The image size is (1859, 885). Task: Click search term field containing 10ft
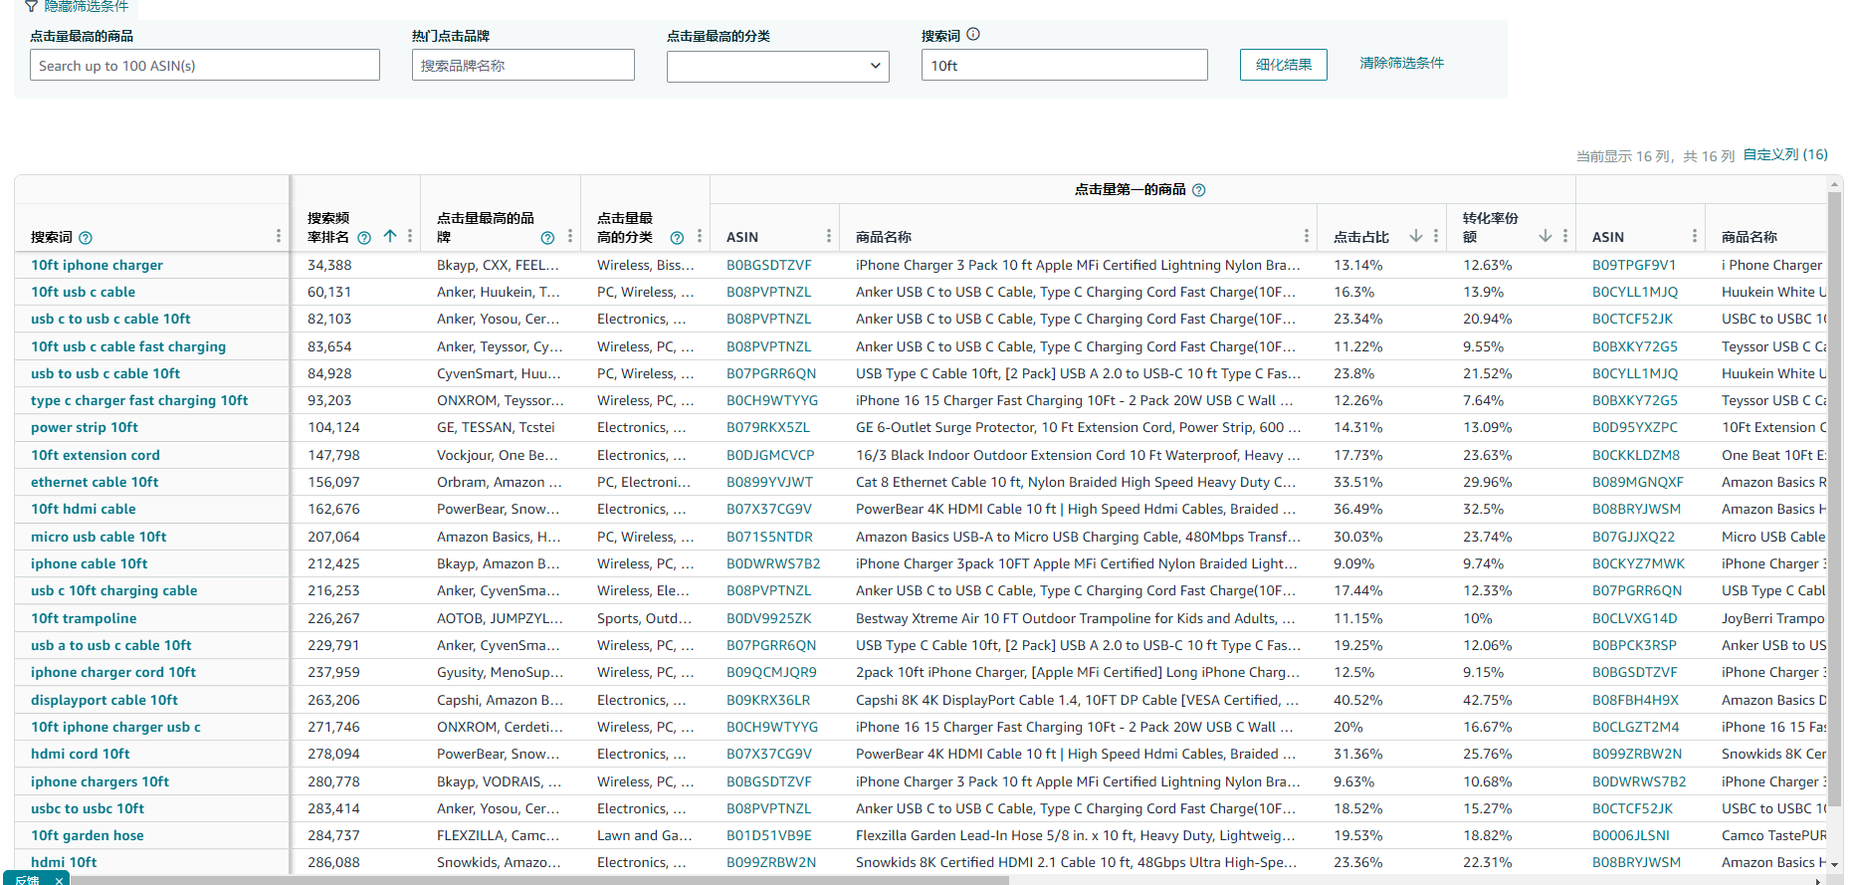click(x=1065, y=66)
